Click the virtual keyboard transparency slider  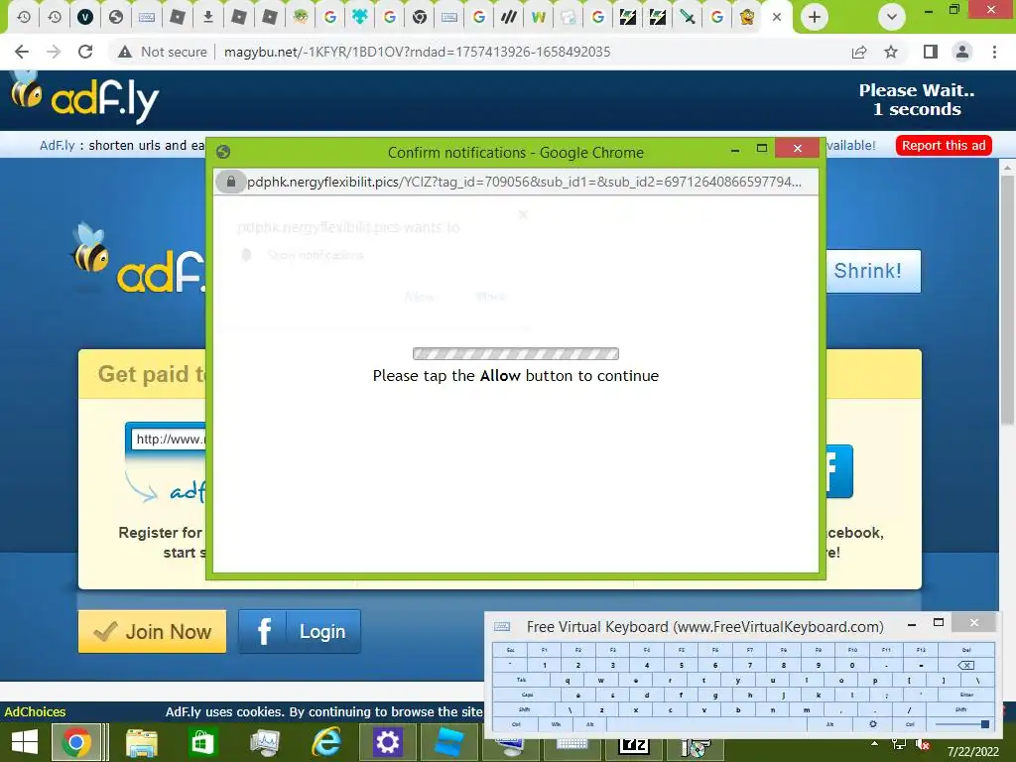962,724
